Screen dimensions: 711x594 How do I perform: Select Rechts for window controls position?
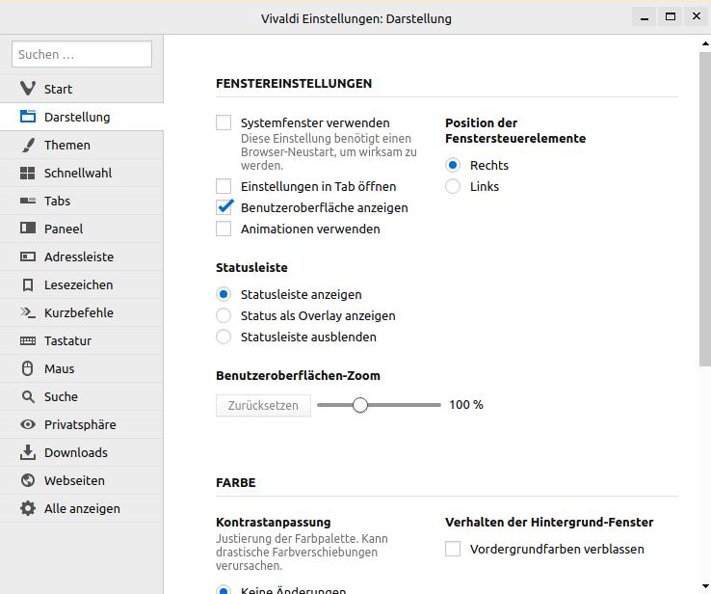[x=453, y=165]
